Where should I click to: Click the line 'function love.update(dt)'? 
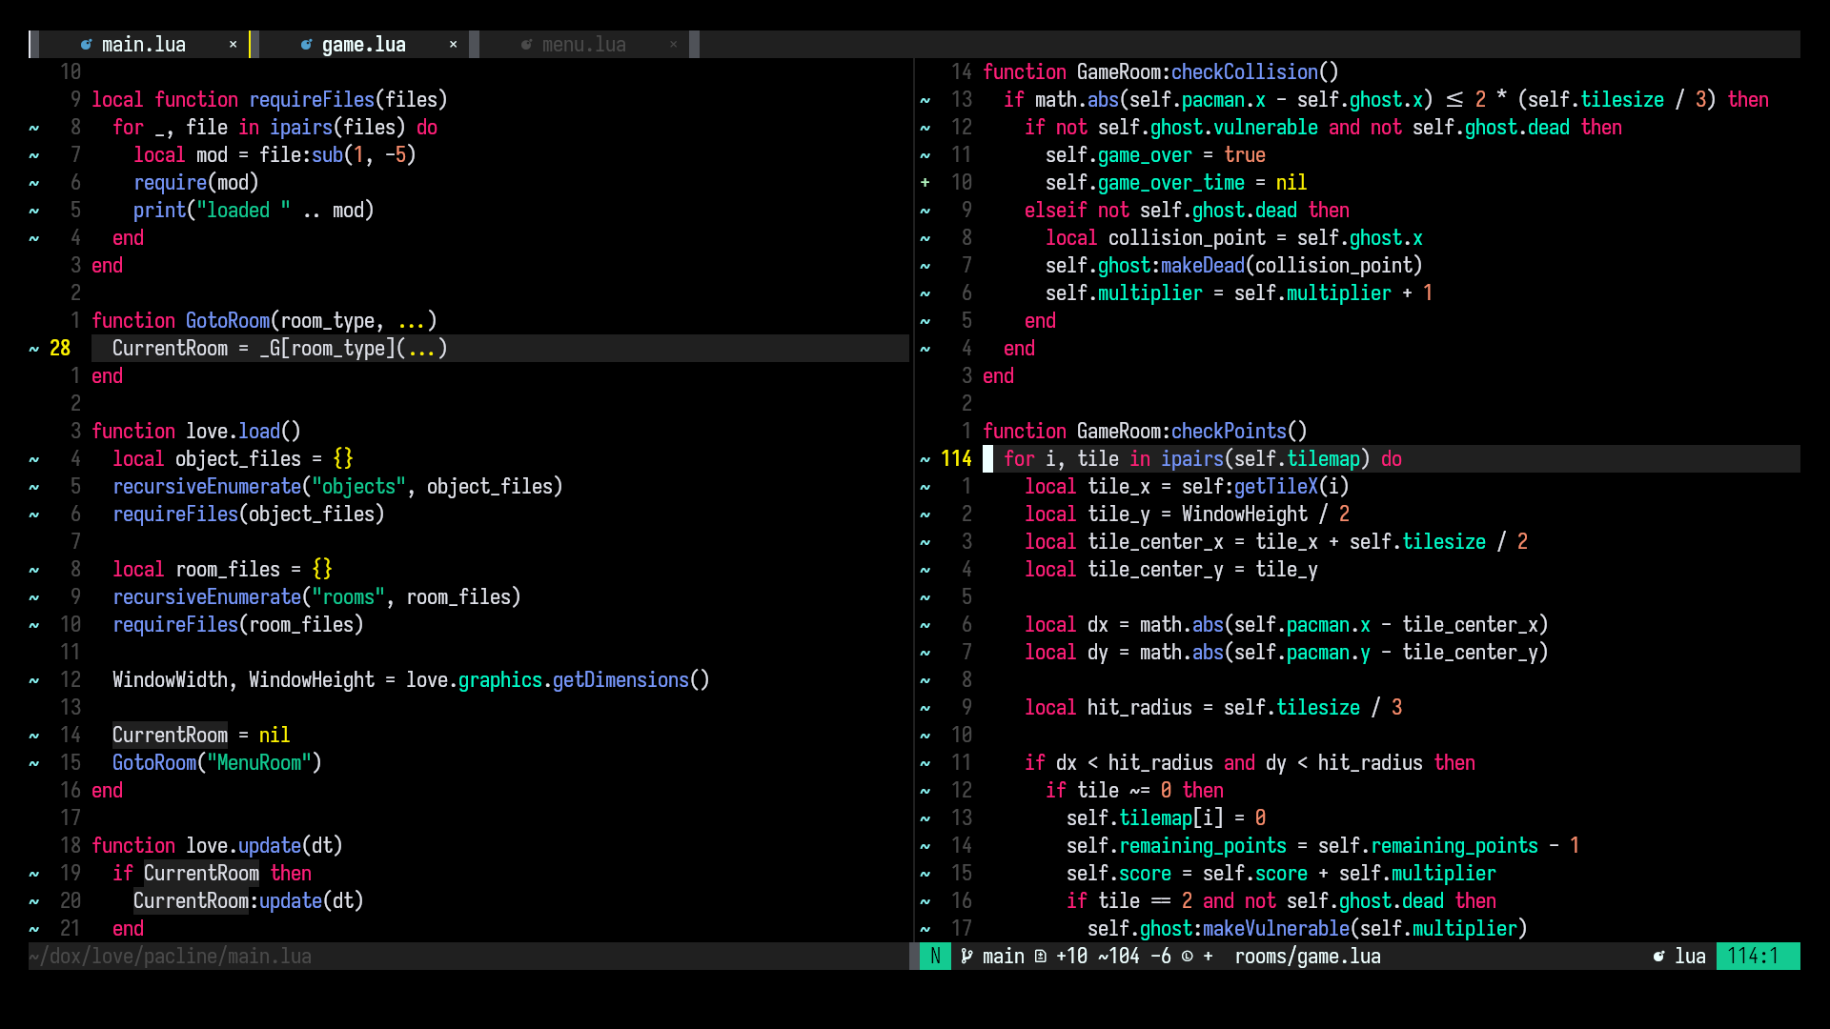[x=217, y=846]
